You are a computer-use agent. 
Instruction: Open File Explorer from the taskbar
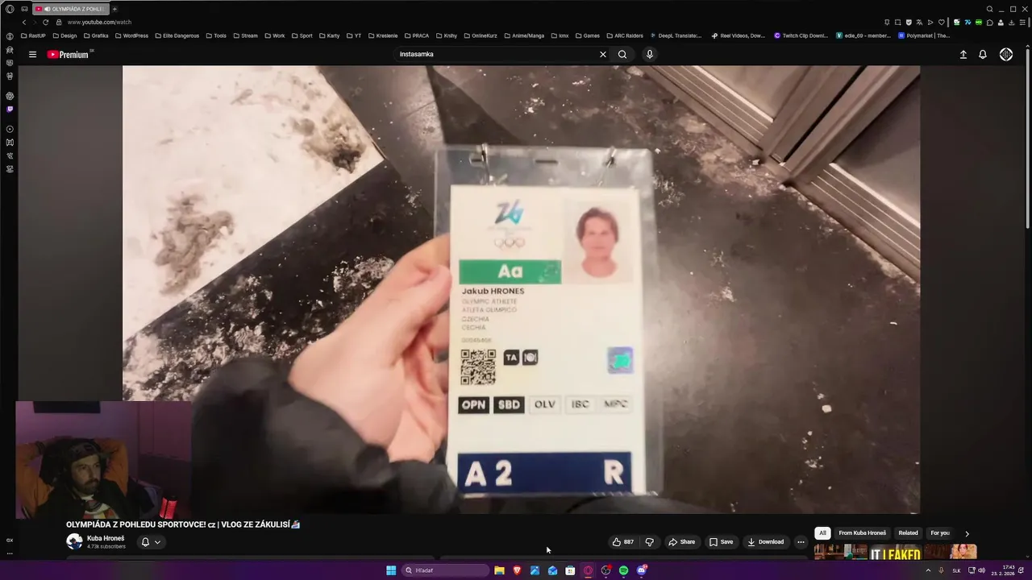[x=499, y=570]
